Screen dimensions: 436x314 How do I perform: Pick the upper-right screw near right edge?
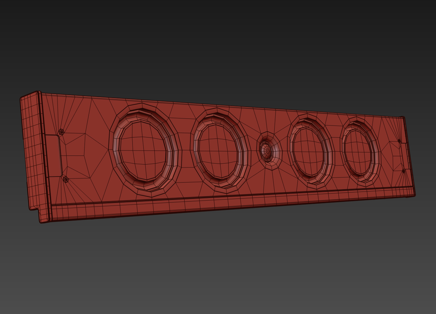[x=399, y=141]
